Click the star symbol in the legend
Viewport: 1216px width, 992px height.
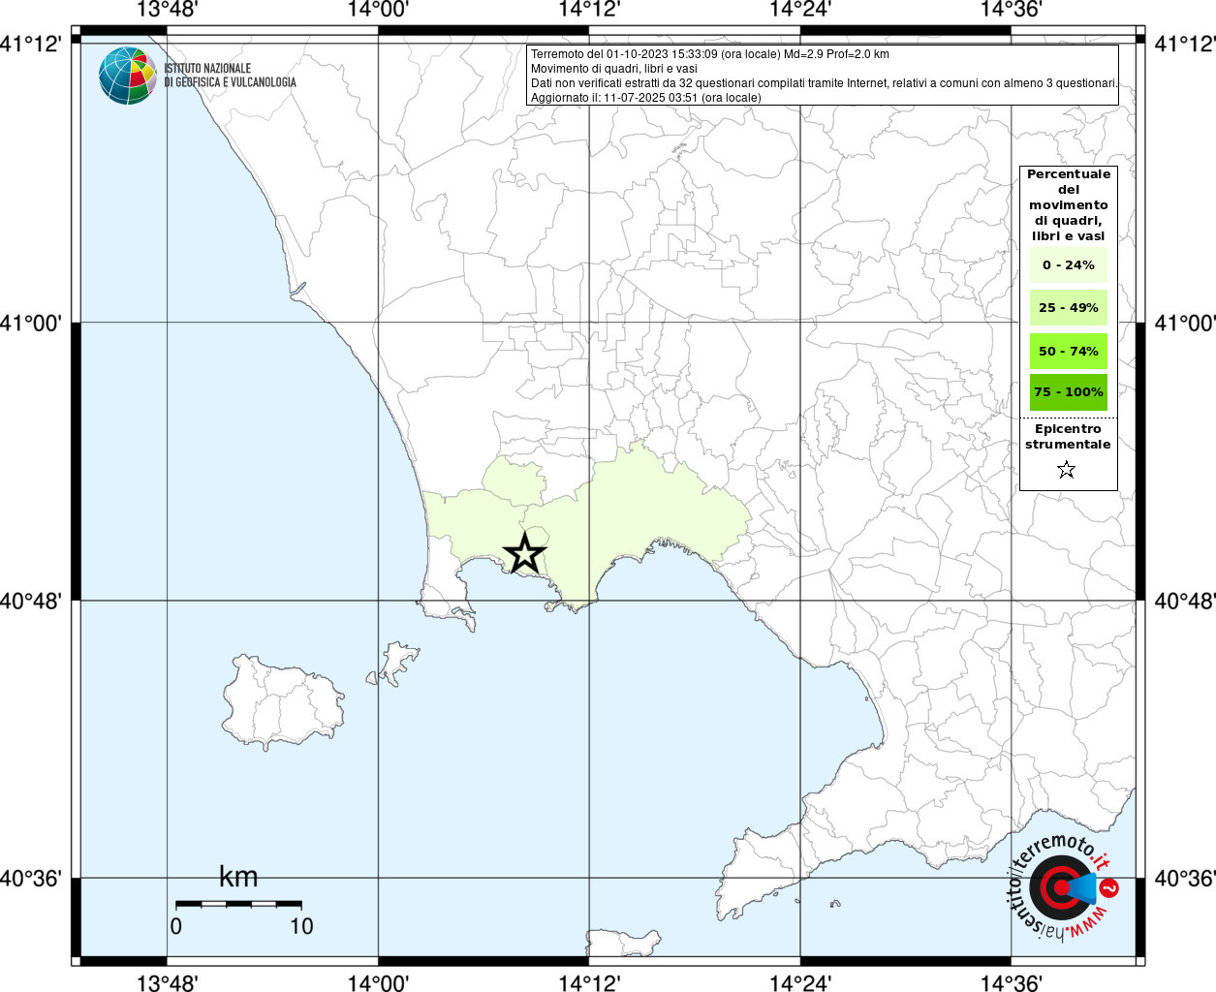point(1066,470)
